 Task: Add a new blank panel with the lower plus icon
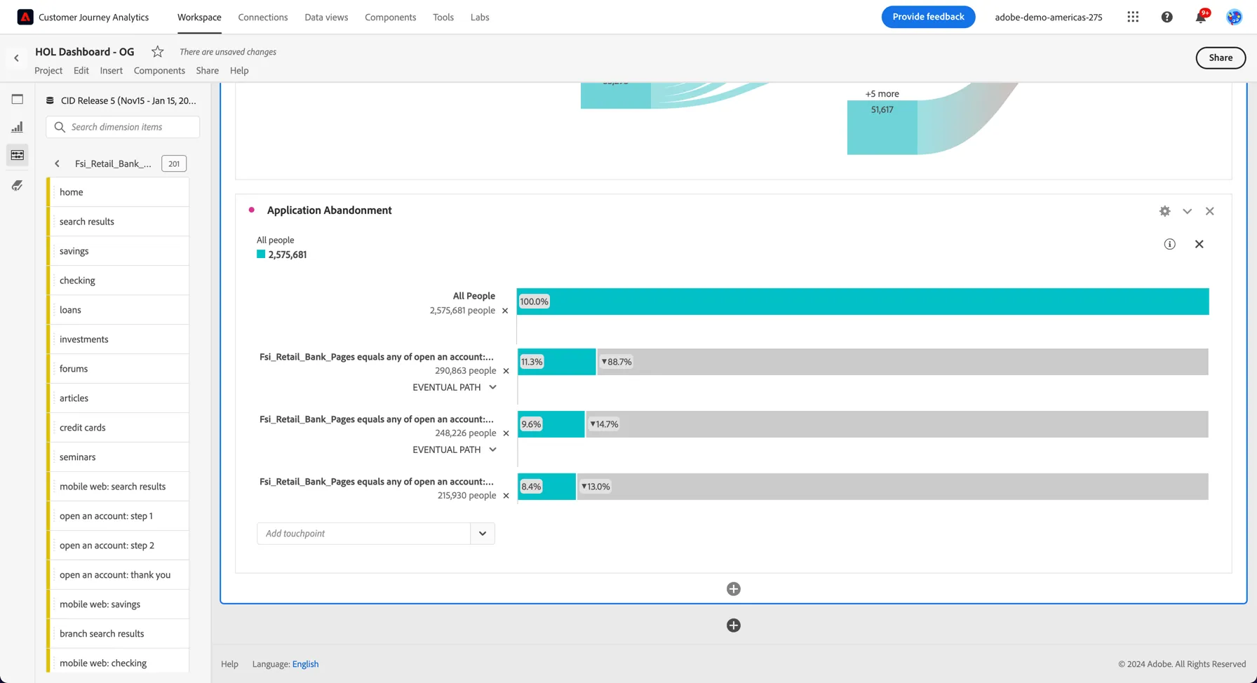[x=734, y=625]
